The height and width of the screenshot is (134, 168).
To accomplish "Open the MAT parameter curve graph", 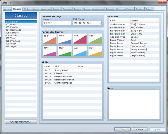I will (50, 51).
